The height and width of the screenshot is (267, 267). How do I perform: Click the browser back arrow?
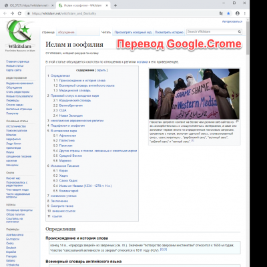pos(5,13)
